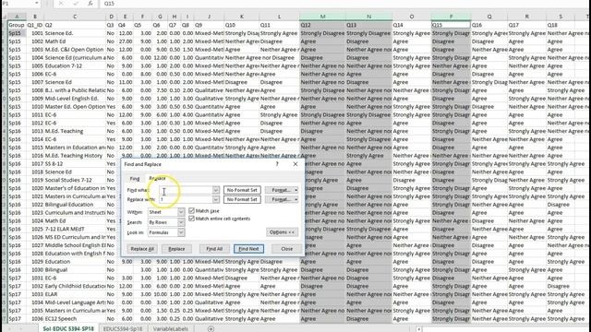The width and height of the screenshot is (591, 332).
Task: Open the Replace with history dropdown
Action: point(215,199)
